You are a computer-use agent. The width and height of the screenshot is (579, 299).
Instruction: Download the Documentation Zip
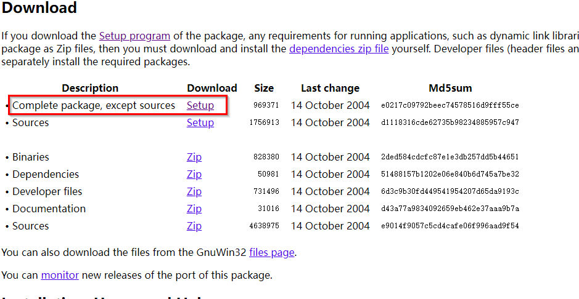(x=194, y=209)
